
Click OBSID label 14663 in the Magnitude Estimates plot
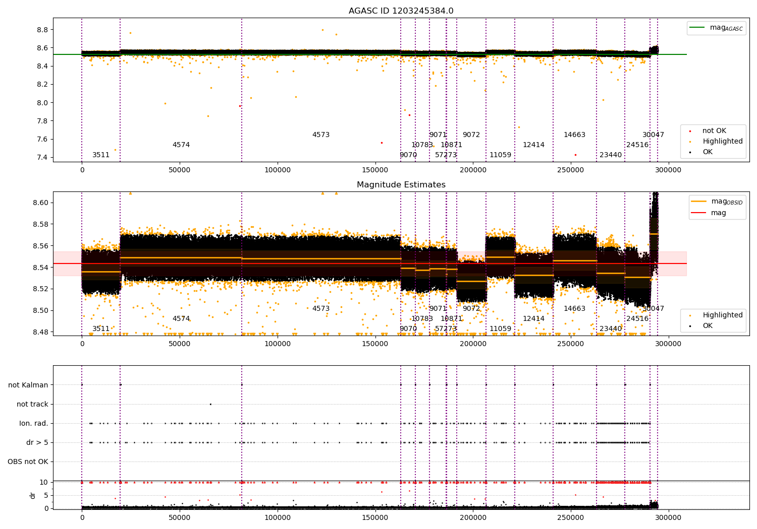coord(575,309)
